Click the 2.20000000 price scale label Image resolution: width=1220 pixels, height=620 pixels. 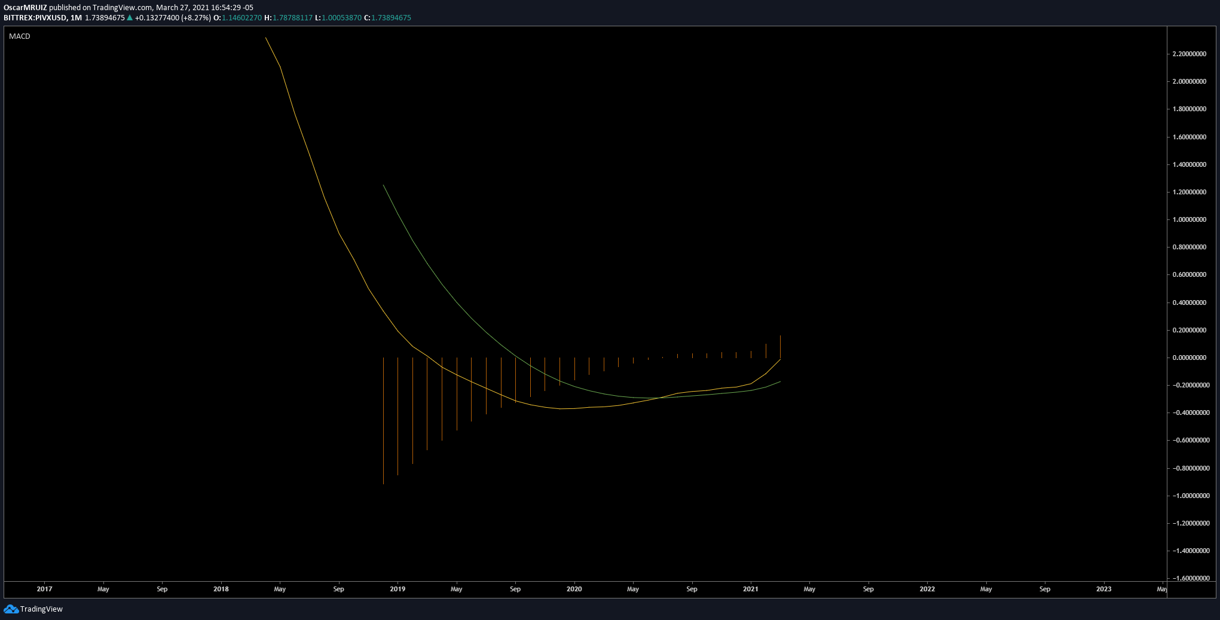[x=1189, y=54]
